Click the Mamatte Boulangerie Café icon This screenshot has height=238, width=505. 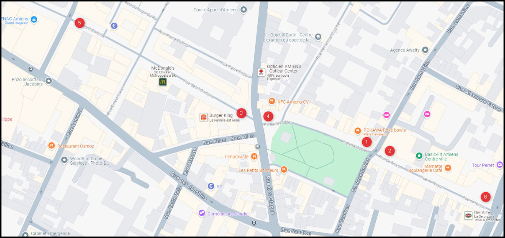[x=448, y=168]
